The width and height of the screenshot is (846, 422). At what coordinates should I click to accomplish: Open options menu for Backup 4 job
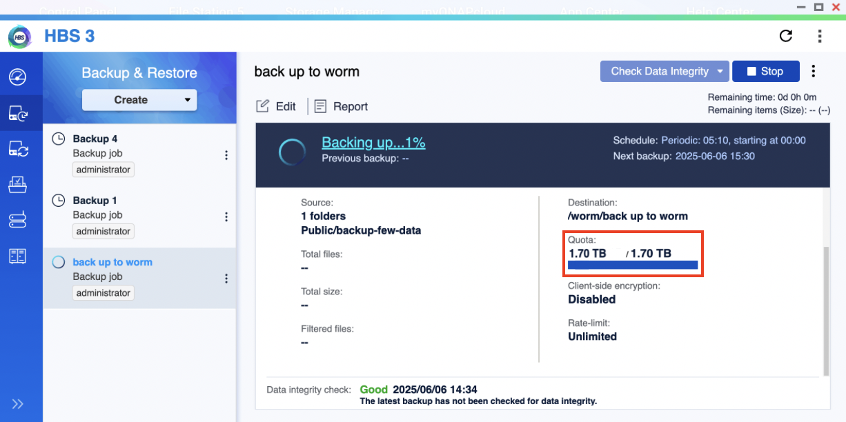click(x=226, y=155)
